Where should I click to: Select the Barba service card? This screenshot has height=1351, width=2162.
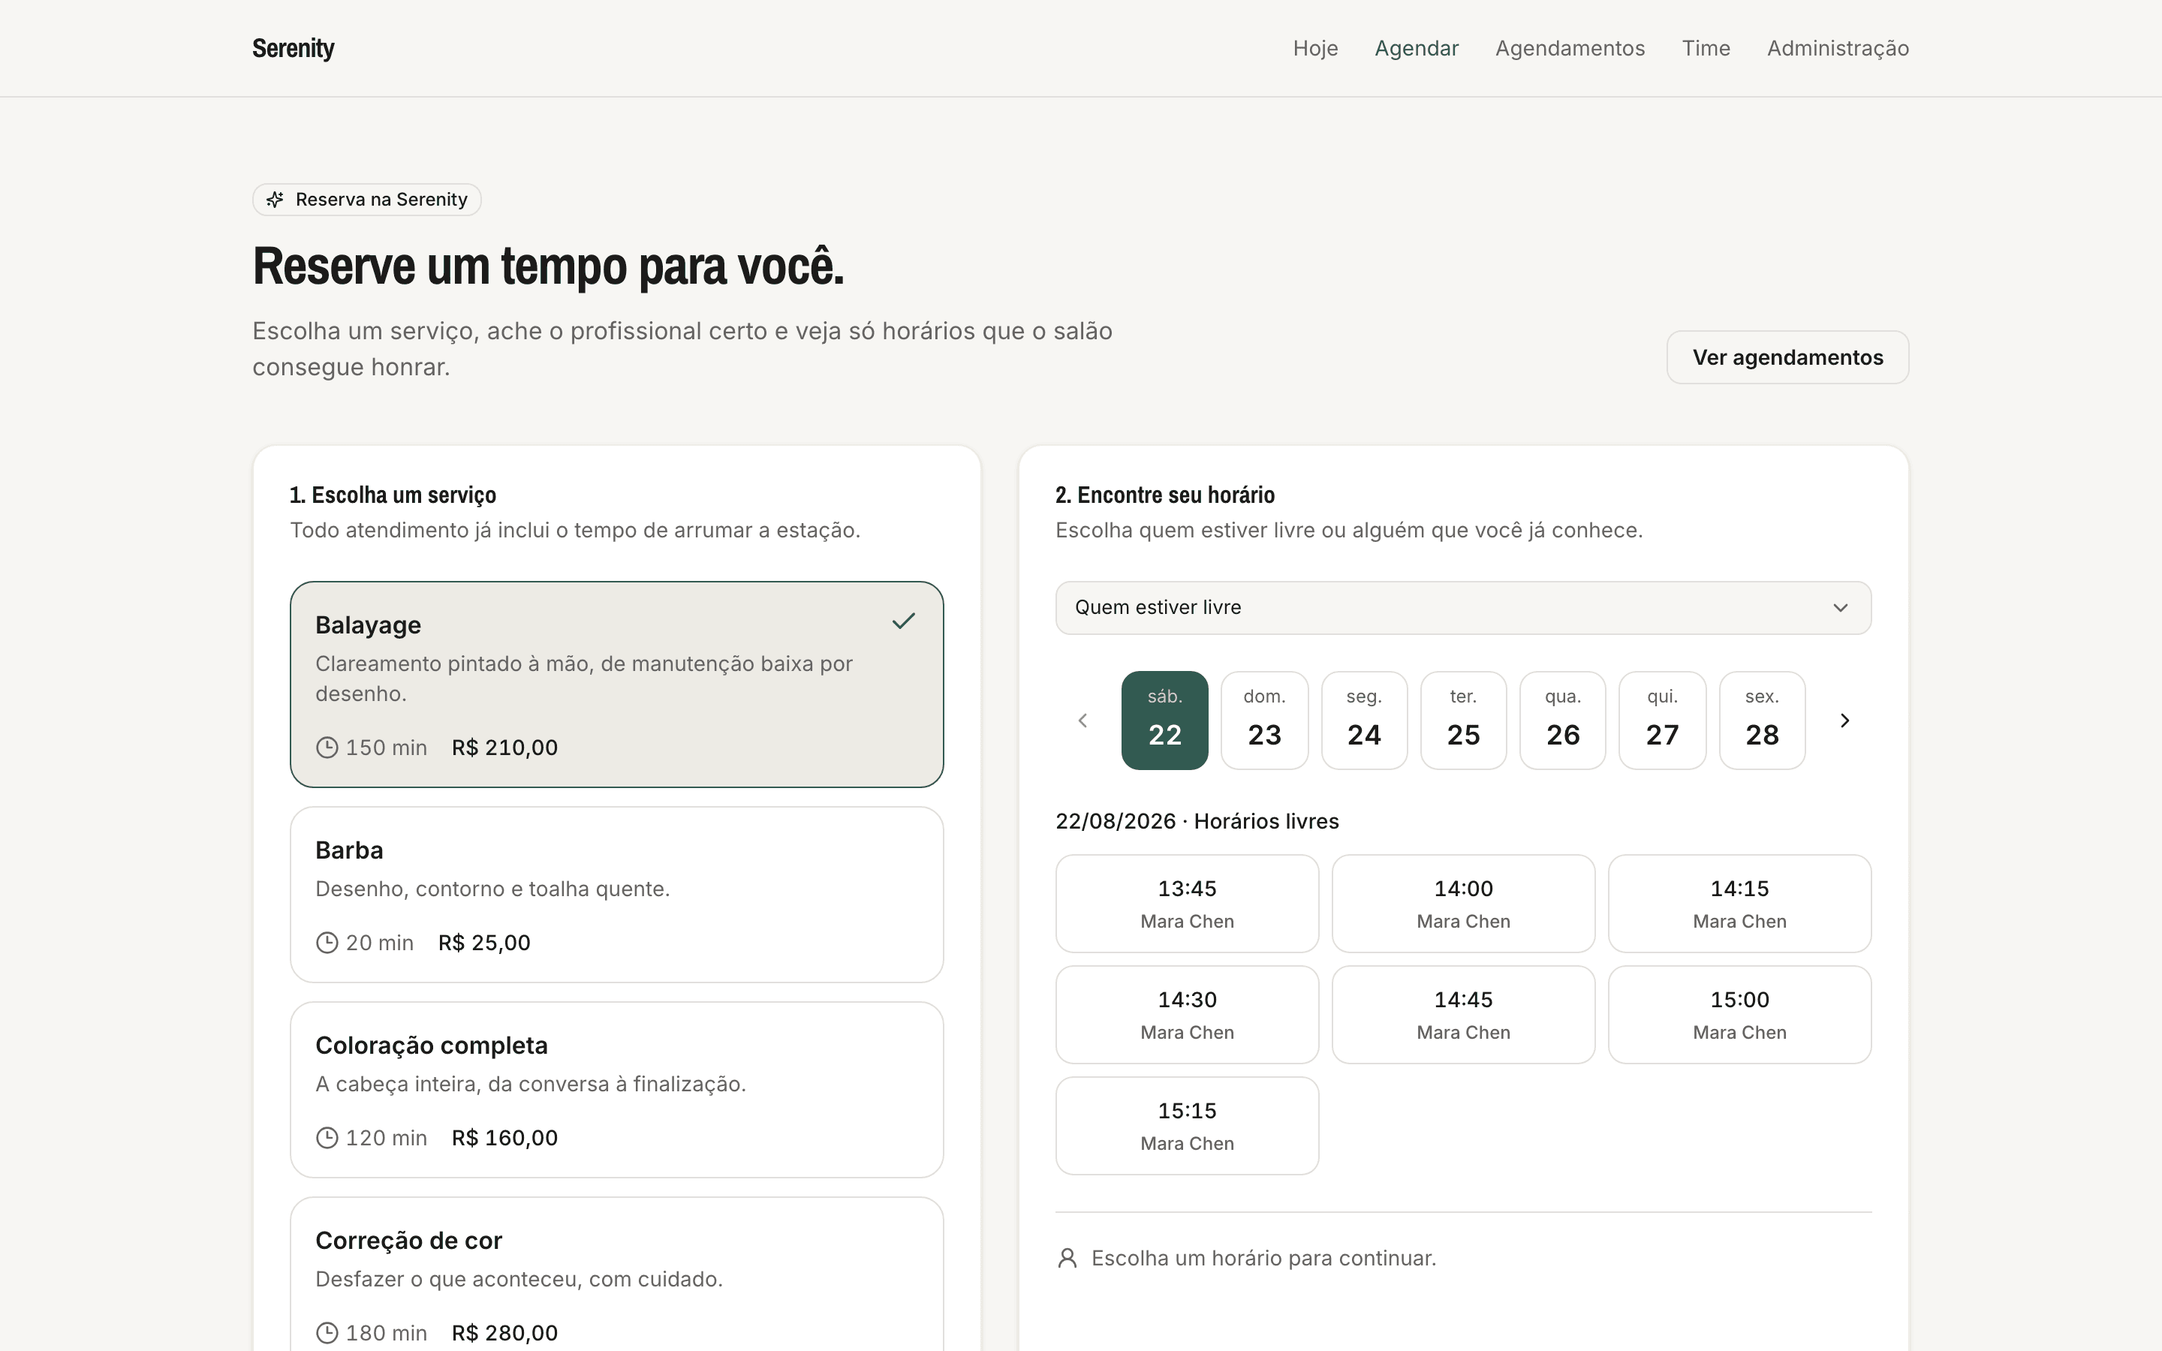(616, 895)
